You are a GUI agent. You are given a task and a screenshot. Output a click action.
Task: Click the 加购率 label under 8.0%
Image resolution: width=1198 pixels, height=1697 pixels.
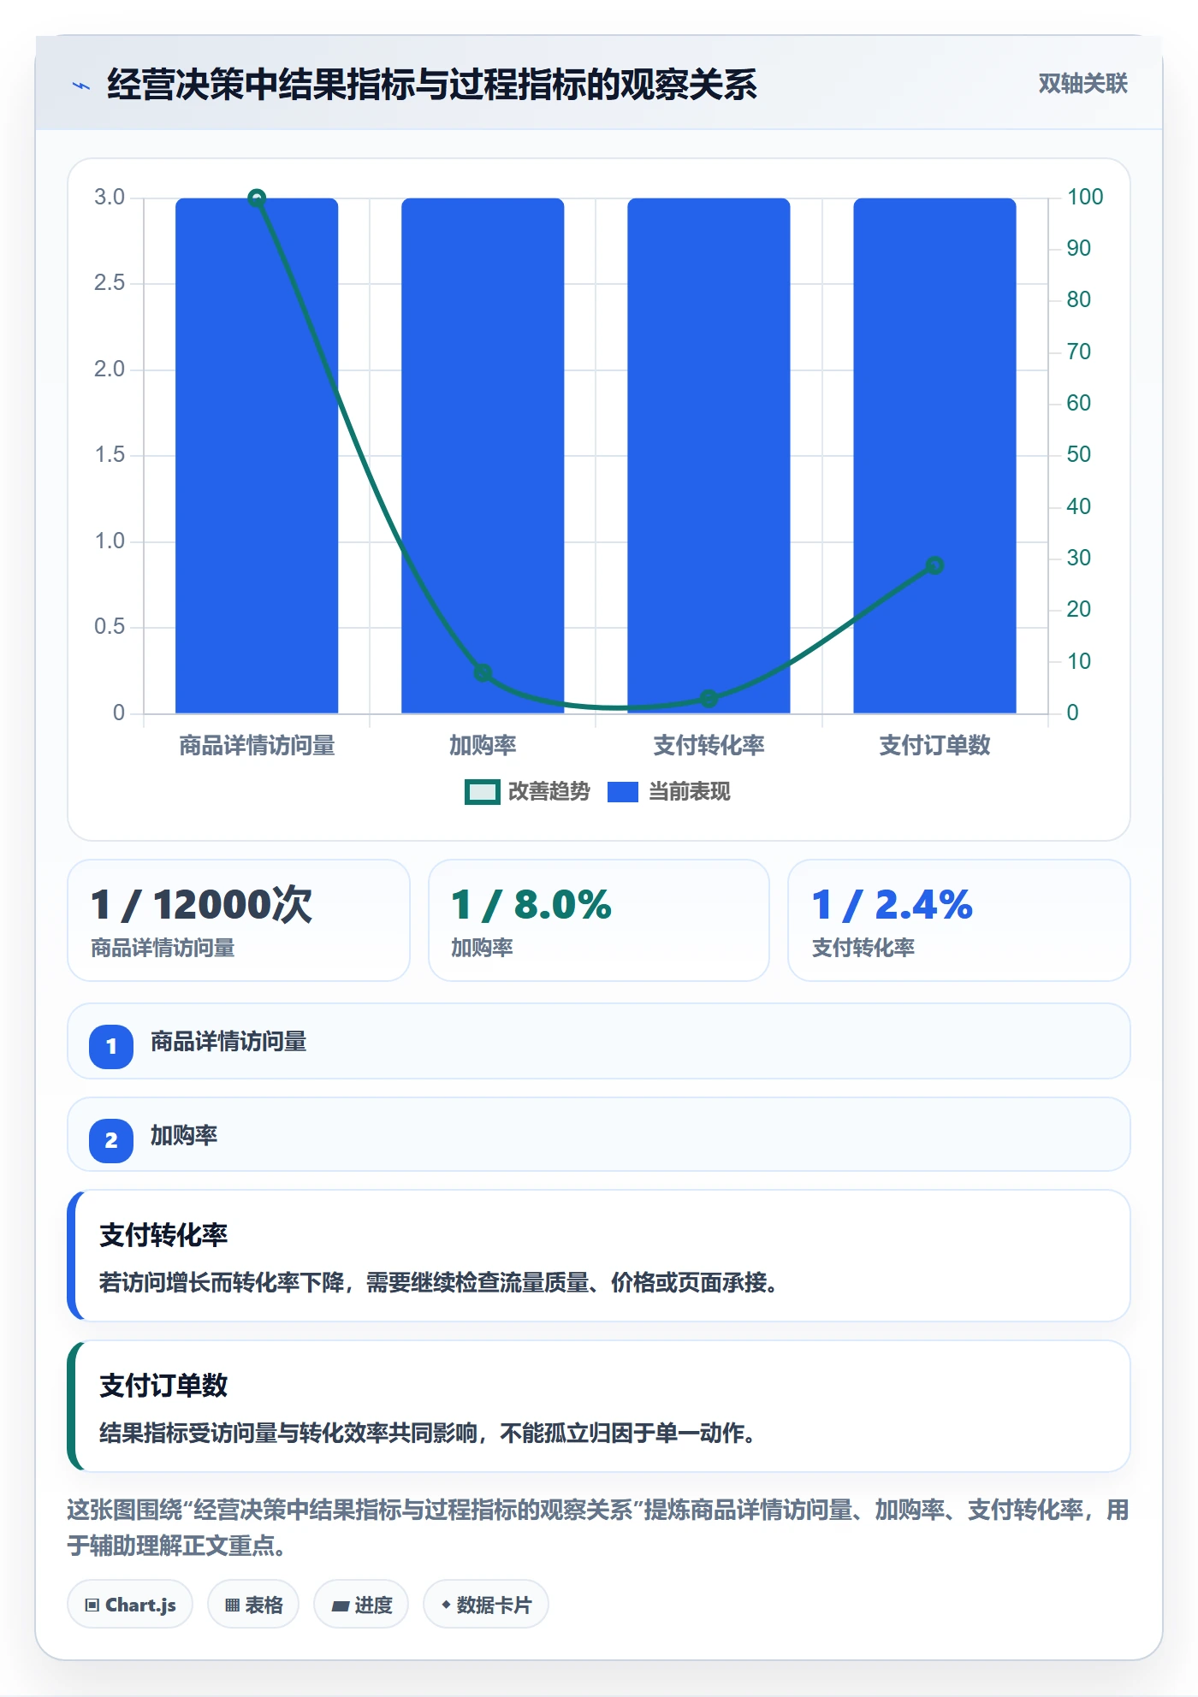click(482, 948)
